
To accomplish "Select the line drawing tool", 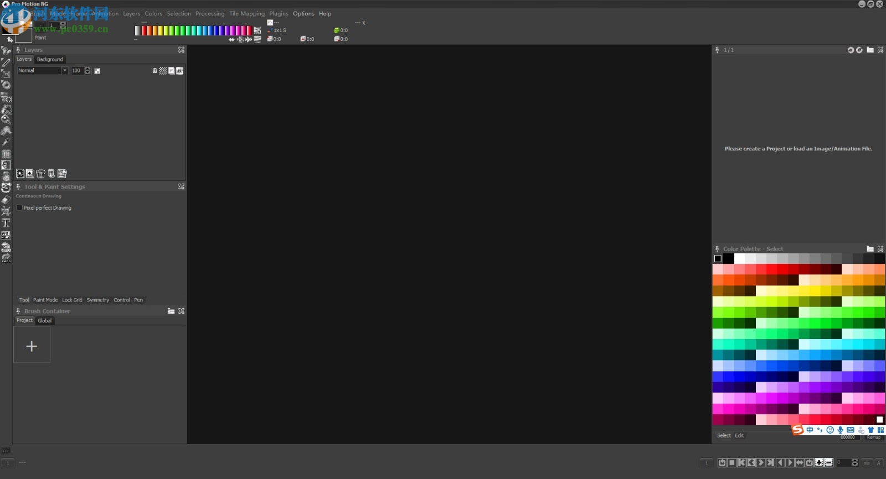I will (6, 63).
